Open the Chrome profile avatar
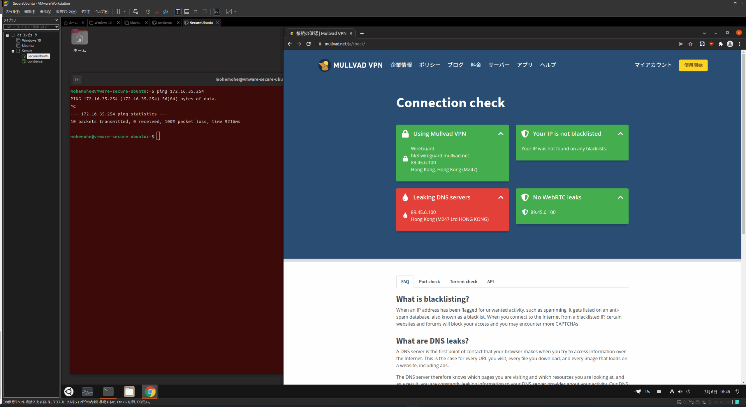The width and height of the screenshot is (746, 407). pos(730,44)
